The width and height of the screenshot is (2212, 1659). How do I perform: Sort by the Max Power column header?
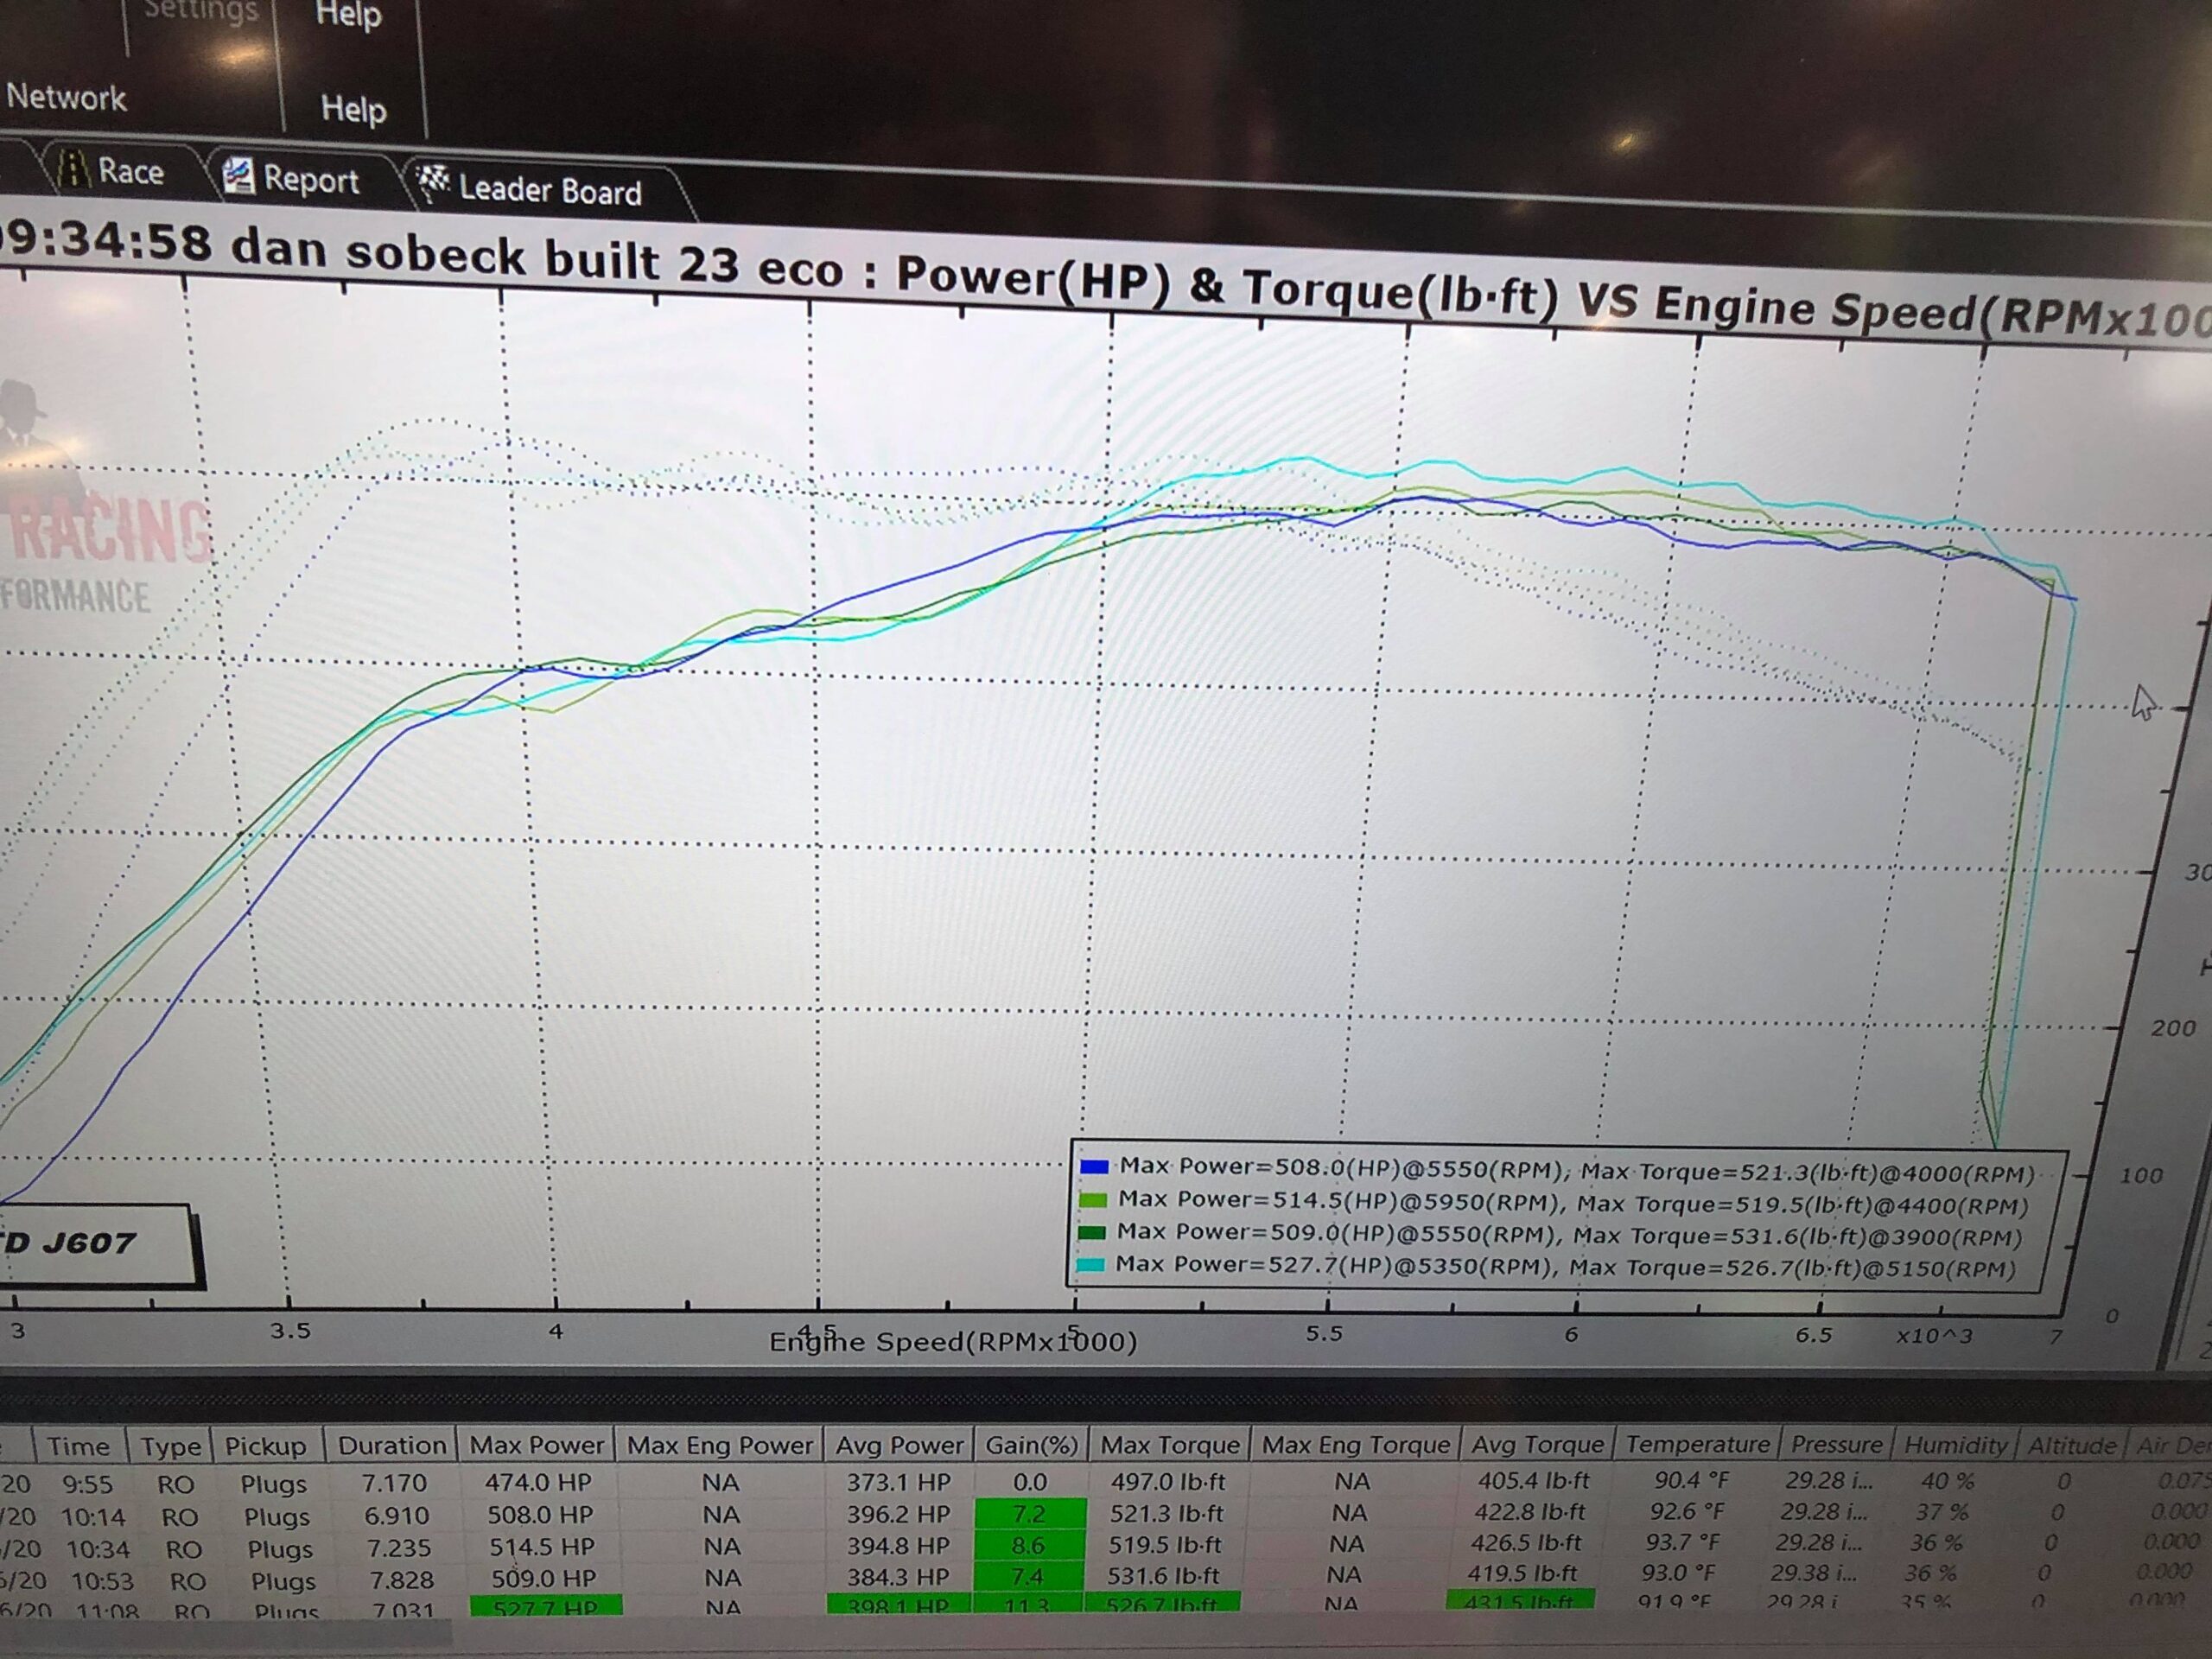coord(537,1445)
